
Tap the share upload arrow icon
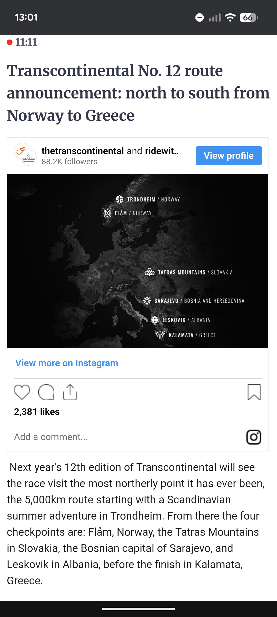click(x=70, y=392)
